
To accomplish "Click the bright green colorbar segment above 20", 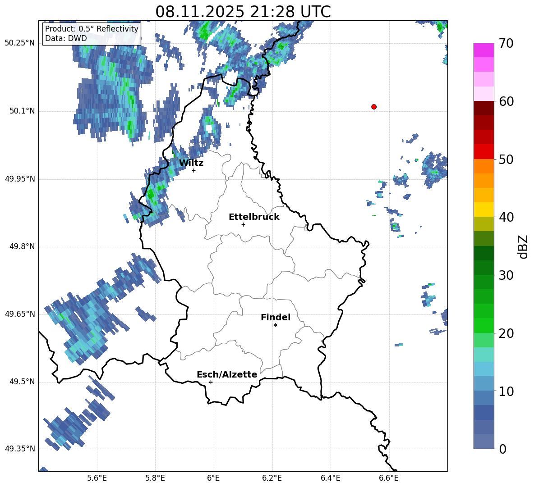I will click(484, 325).
